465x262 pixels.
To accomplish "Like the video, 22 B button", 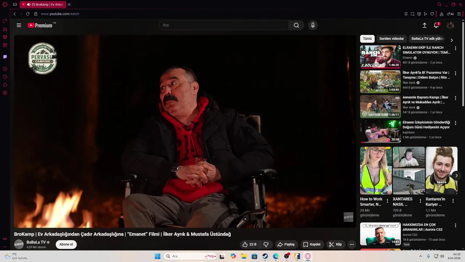I will point(250,245).
